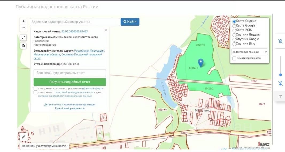
Task: Select Спутник Яндекс satellite layer
Action: click(x=234, y=35)
